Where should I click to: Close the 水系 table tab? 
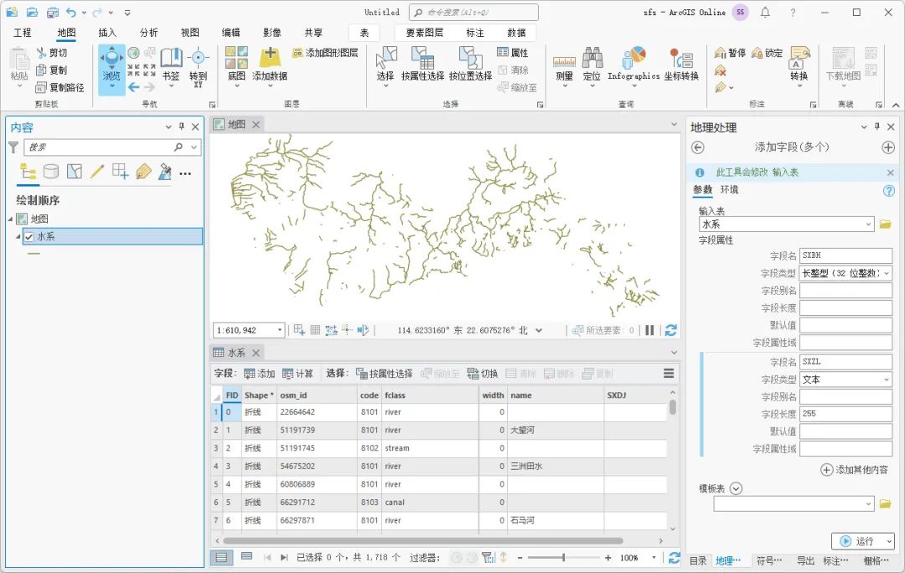coord(256,352)
